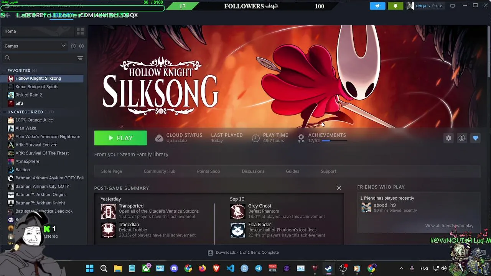Open Brave browser from the taskbar
The image size is (491, 276).
216,268
